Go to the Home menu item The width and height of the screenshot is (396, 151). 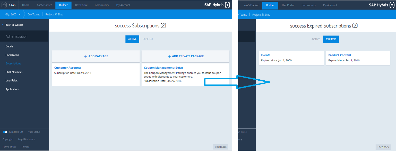click(x=26, y=5)
